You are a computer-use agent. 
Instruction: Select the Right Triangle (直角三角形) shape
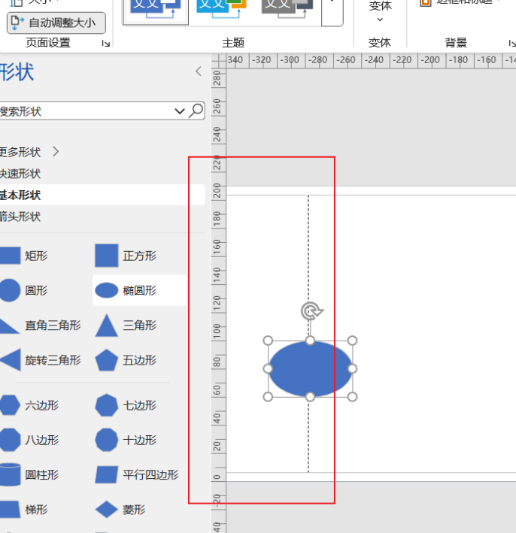tap(40, 326)
